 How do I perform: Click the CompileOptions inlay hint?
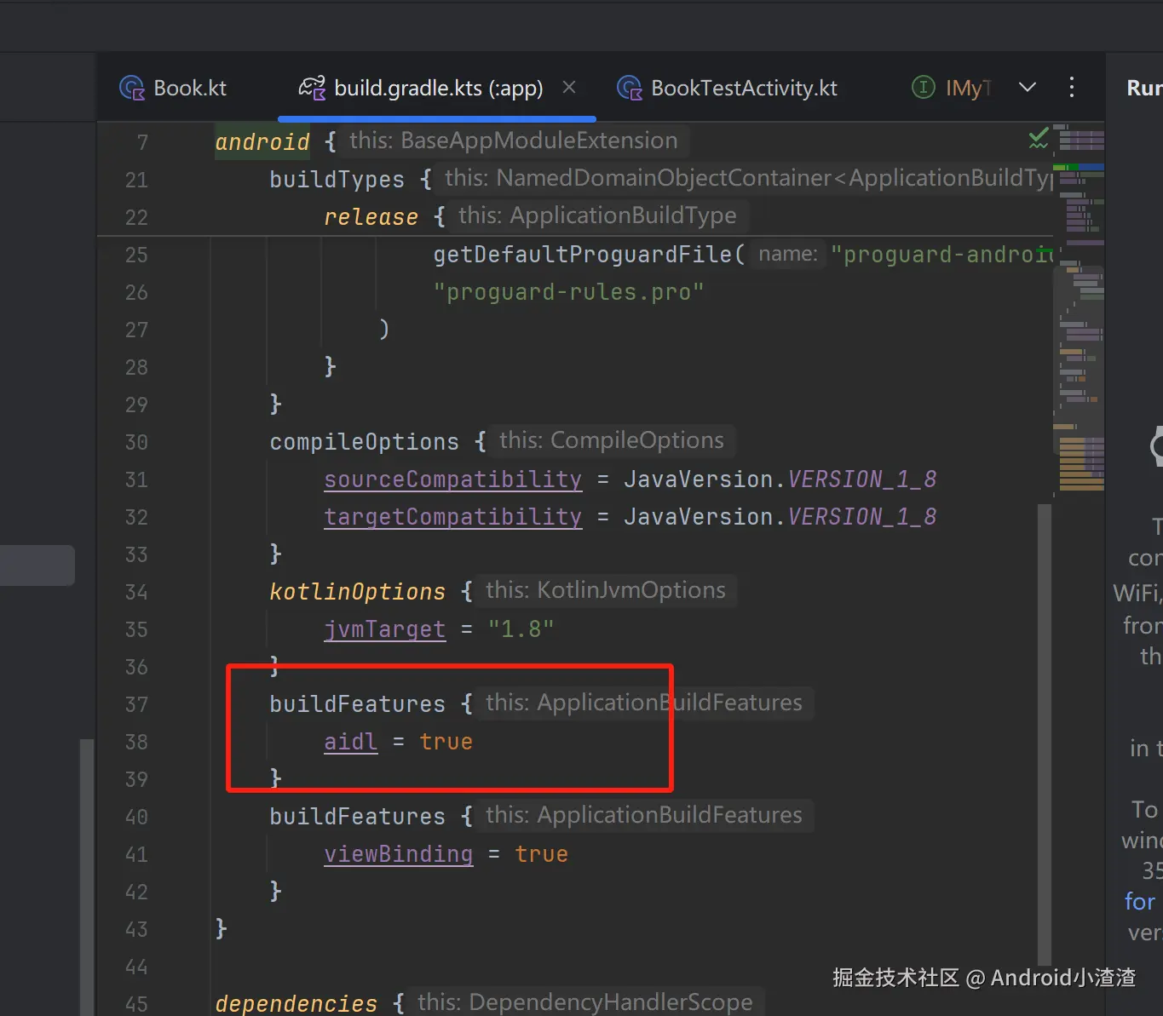(612, 440)
